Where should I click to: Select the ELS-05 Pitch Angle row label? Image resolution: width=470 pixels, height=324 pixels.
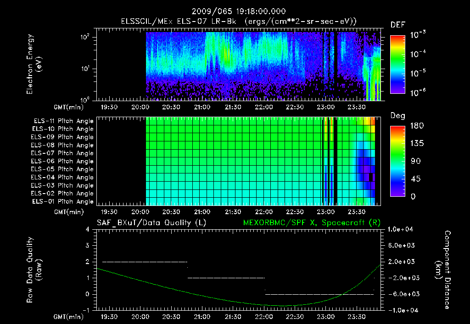(x=62, y=169)
